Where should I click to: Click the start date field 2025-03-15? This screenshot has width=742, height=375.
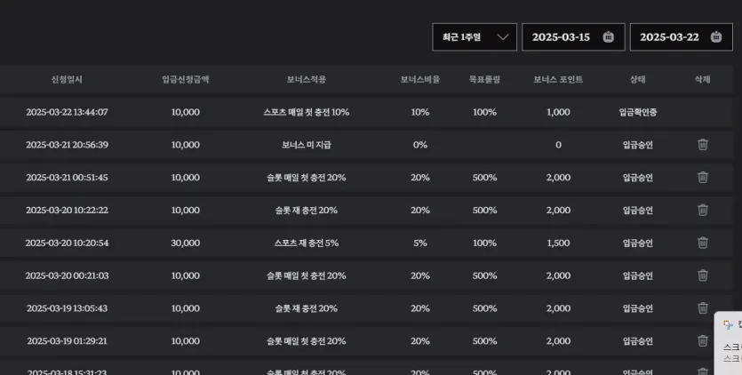tap(573, 37)
